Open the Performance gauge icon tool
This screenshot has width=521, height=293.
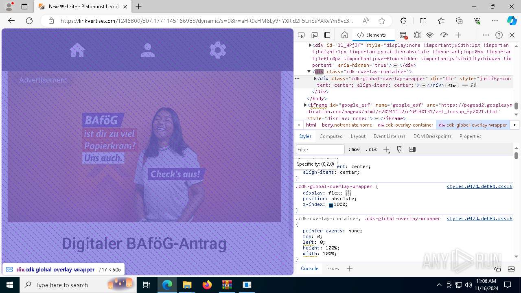[x=444, y=35]
